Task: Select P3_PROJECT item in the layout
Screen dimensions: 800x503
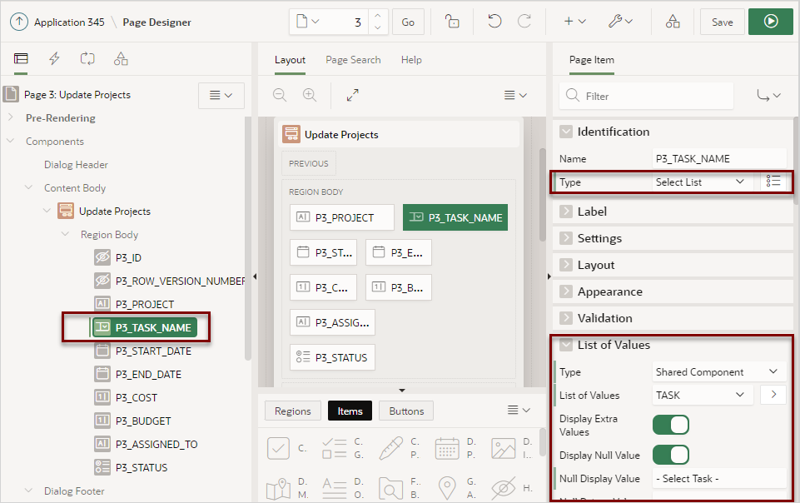Action: [x=342, y=217]
